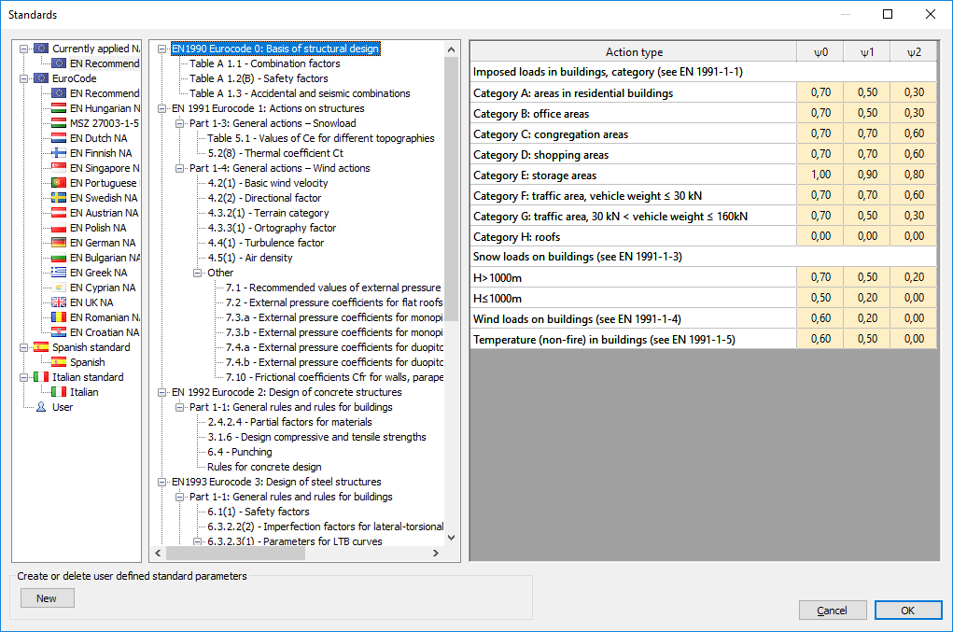Click the EN Singapore NA flag icon
The image size is (953, 632).
59,168
